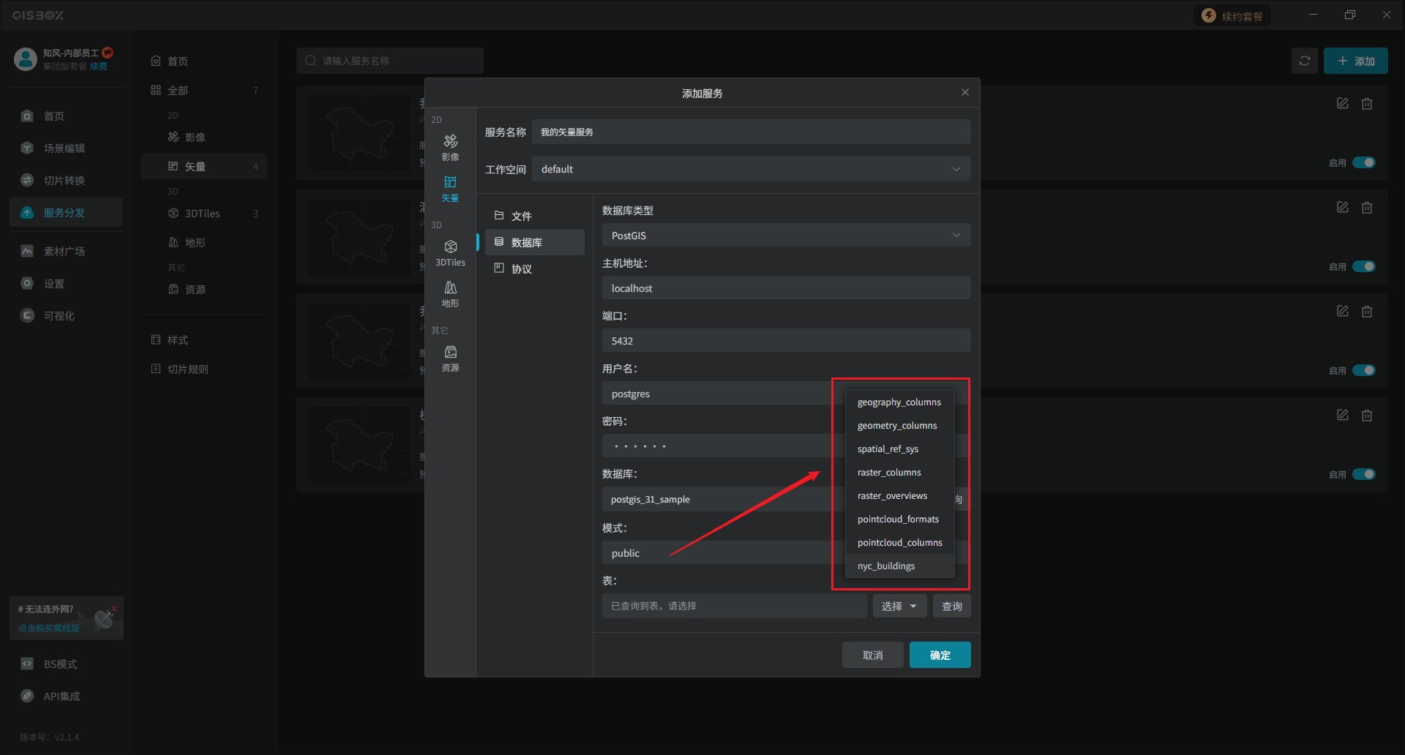Viewport: 1405px width, 755px height.
Task: Select the 地形 terrain icon in dialog
Action: 450,293
